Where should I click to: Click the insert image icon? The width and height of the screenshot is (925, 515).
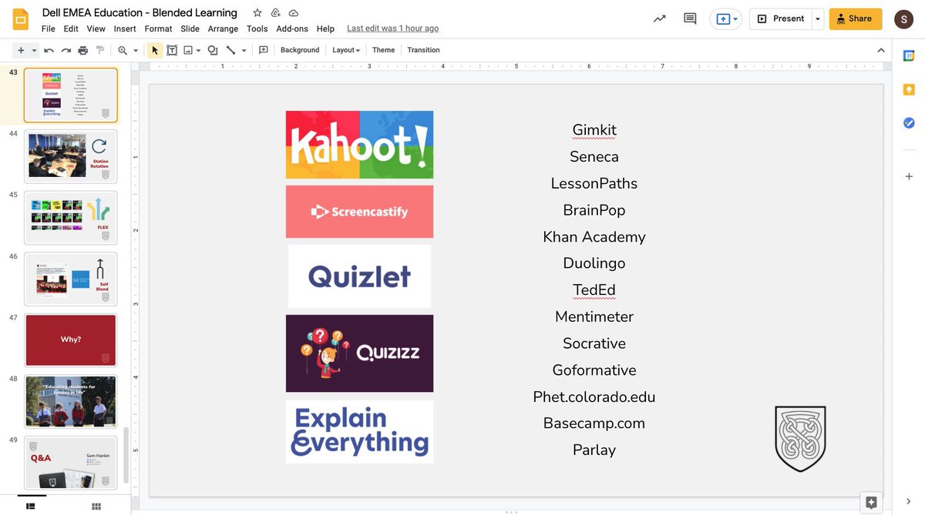188,50
